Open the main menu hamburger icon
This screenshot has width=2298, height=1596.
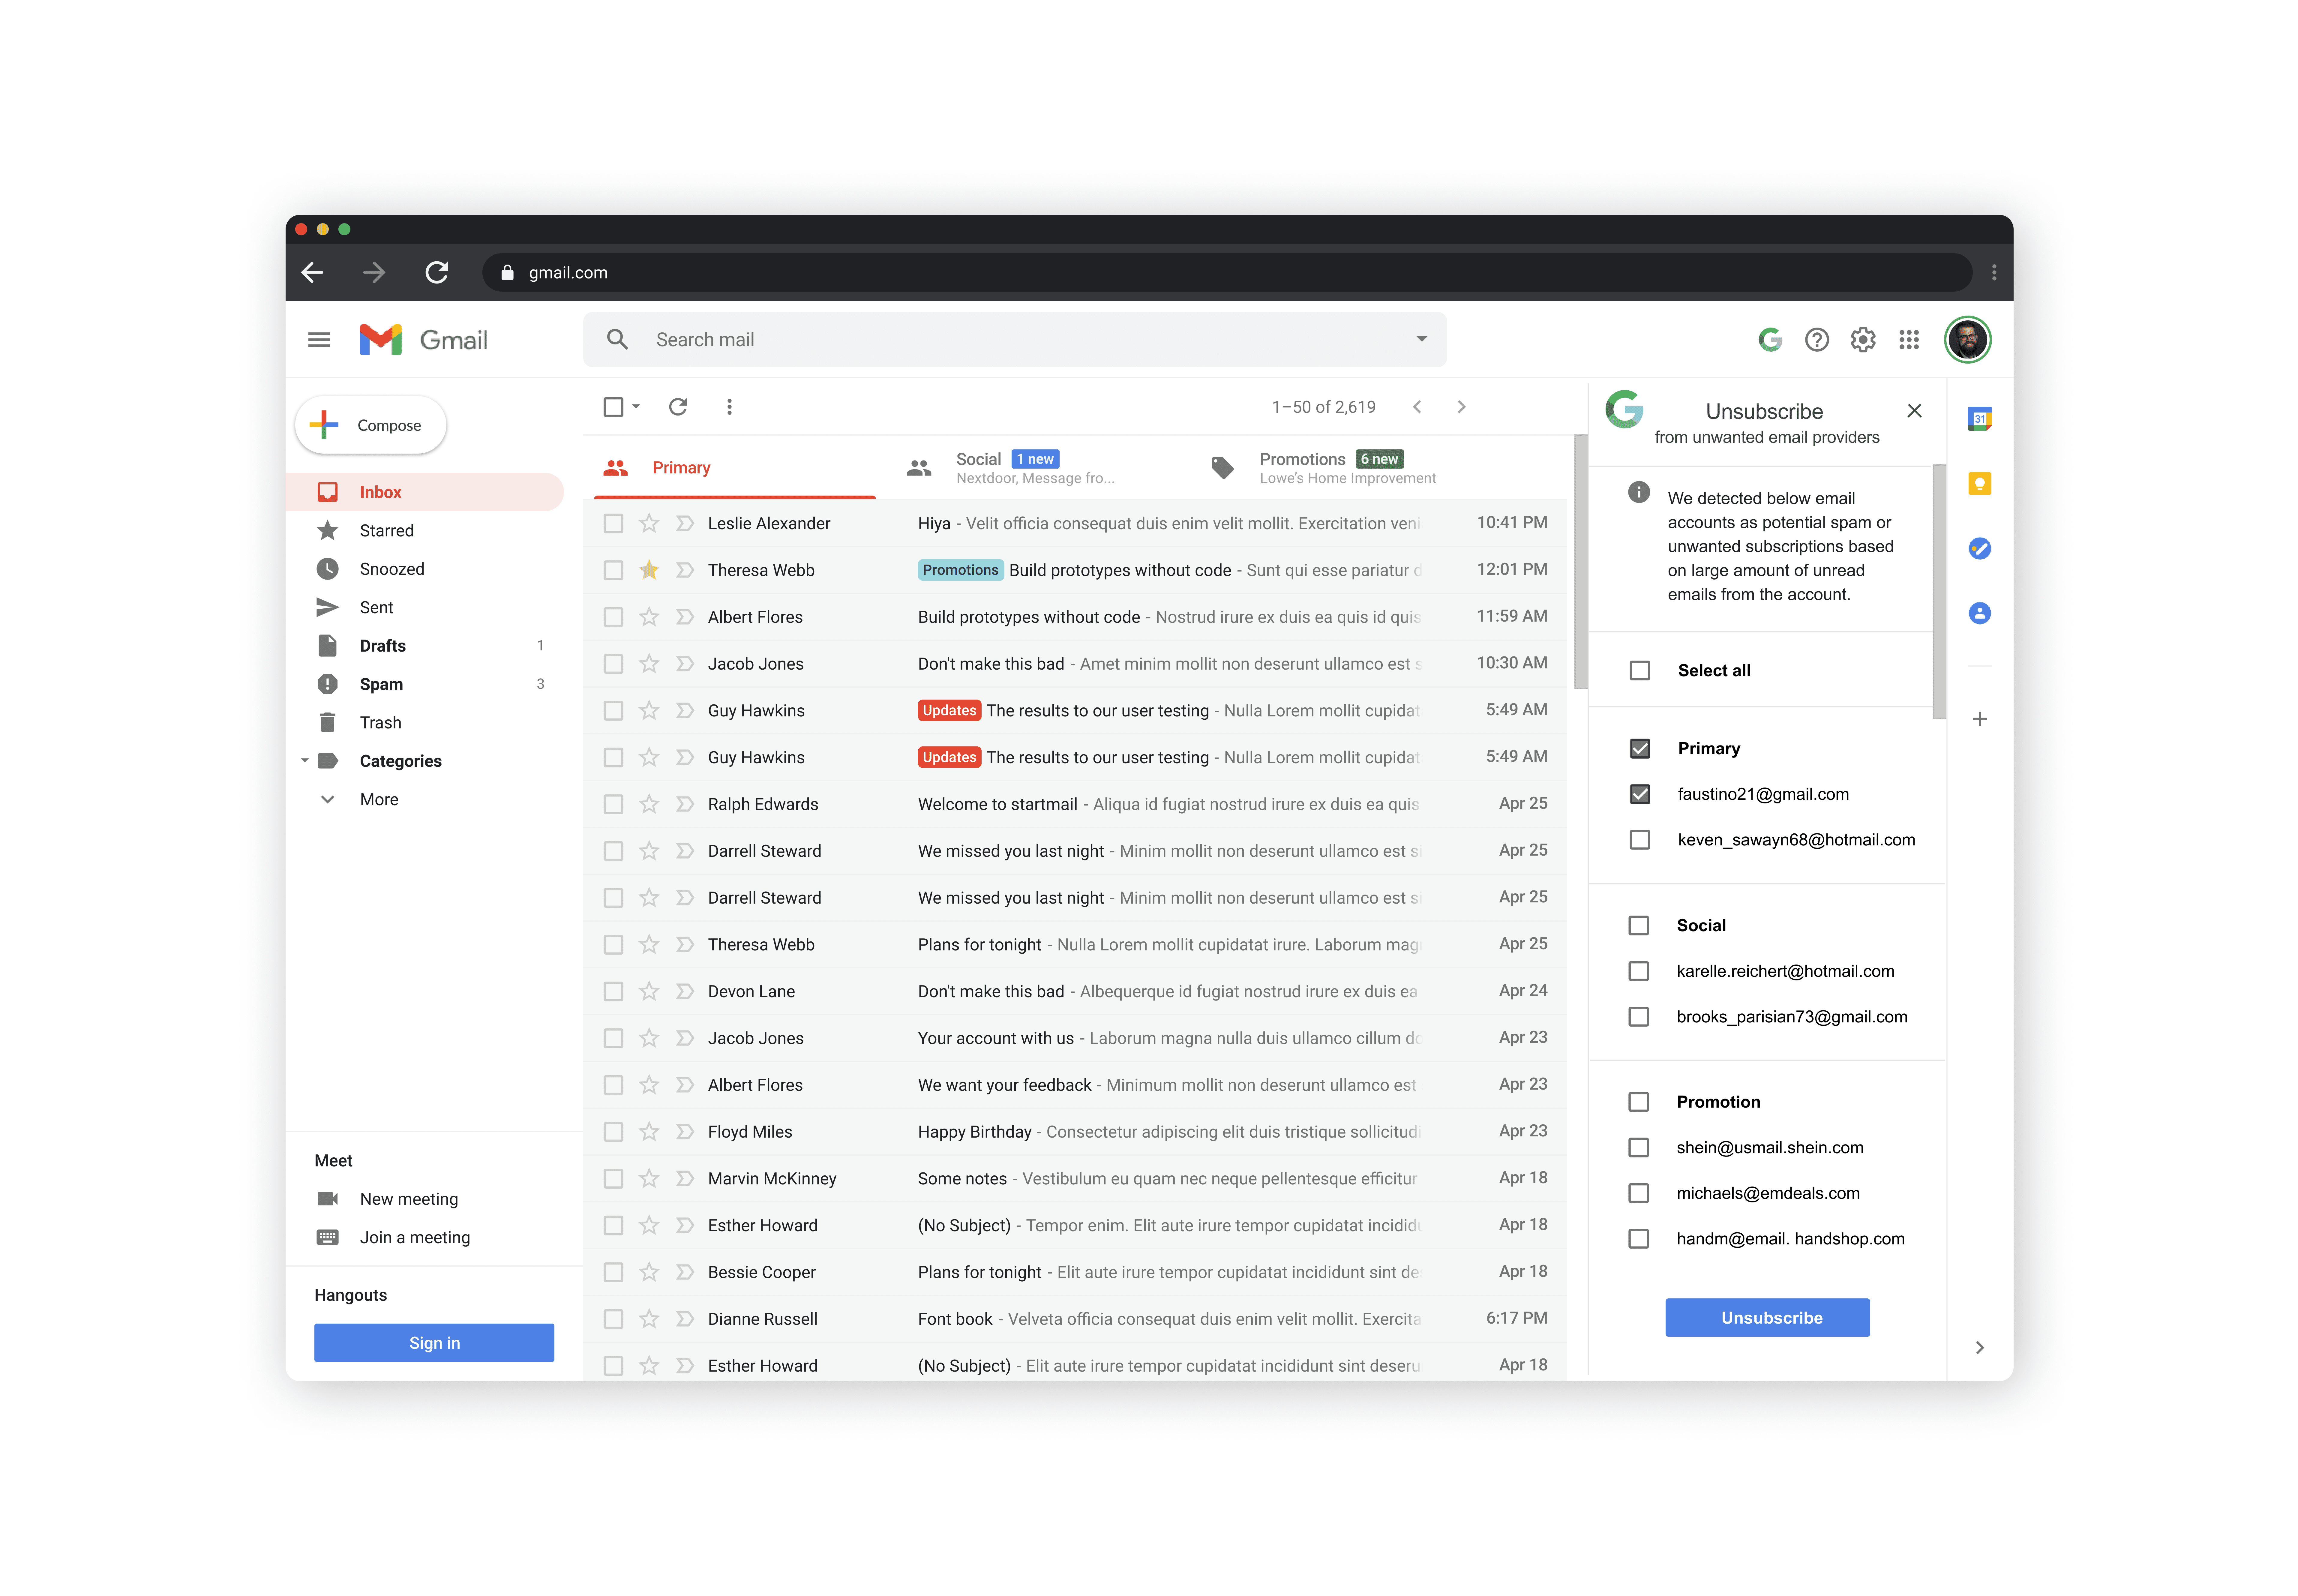click(319, 340)
